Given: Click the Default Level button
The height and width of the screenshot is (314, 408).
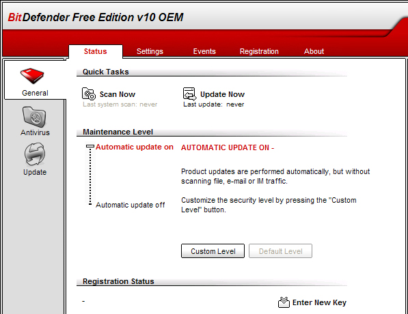Looking at the screenshot, I should pos(280,251).
